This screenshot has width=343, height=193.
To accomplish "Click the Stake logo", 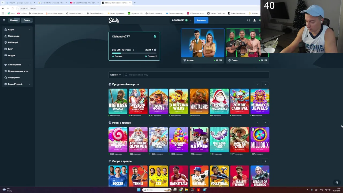I will tap(114, 20).
